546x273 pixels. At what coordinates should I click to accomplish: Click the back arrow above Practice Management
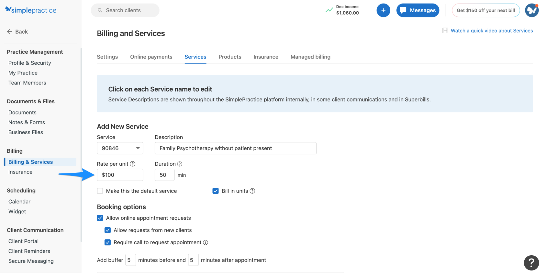pos(10,31)
